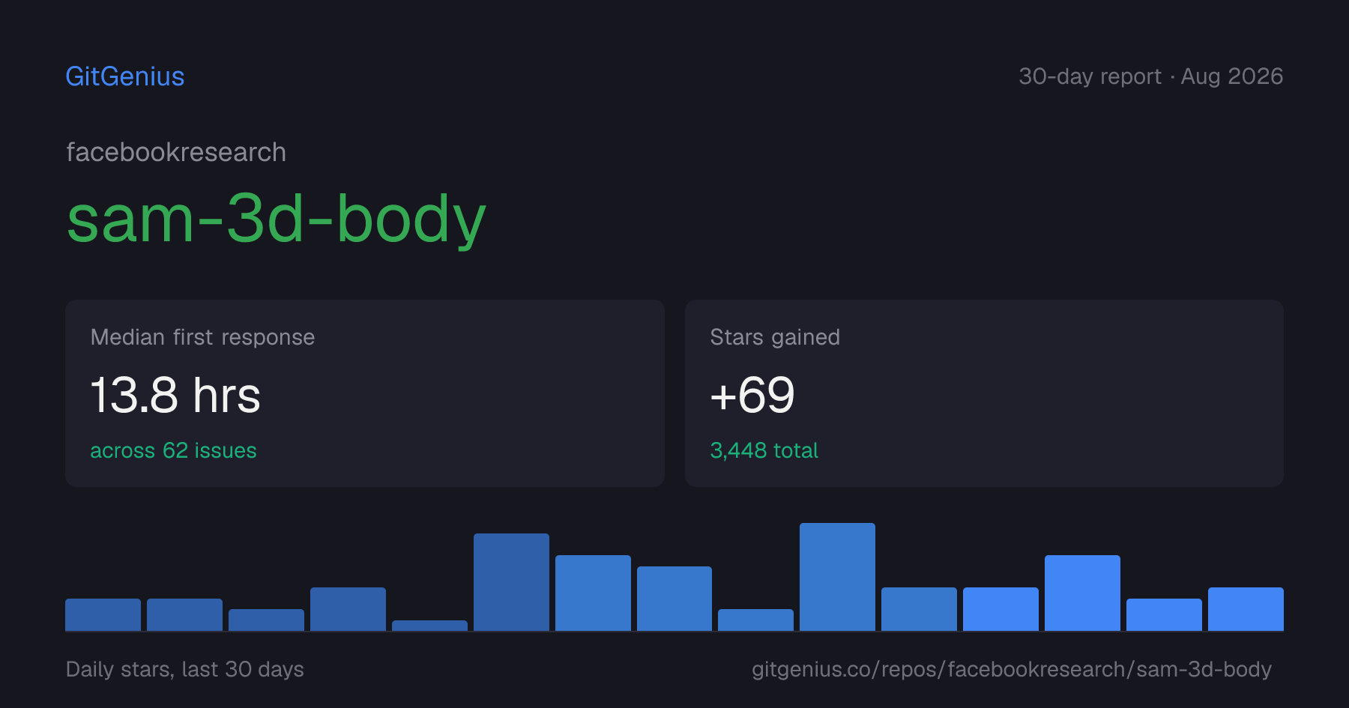1349x708 pixels.
Task: Click the first bar of the chart
Action: pos(103,614)
